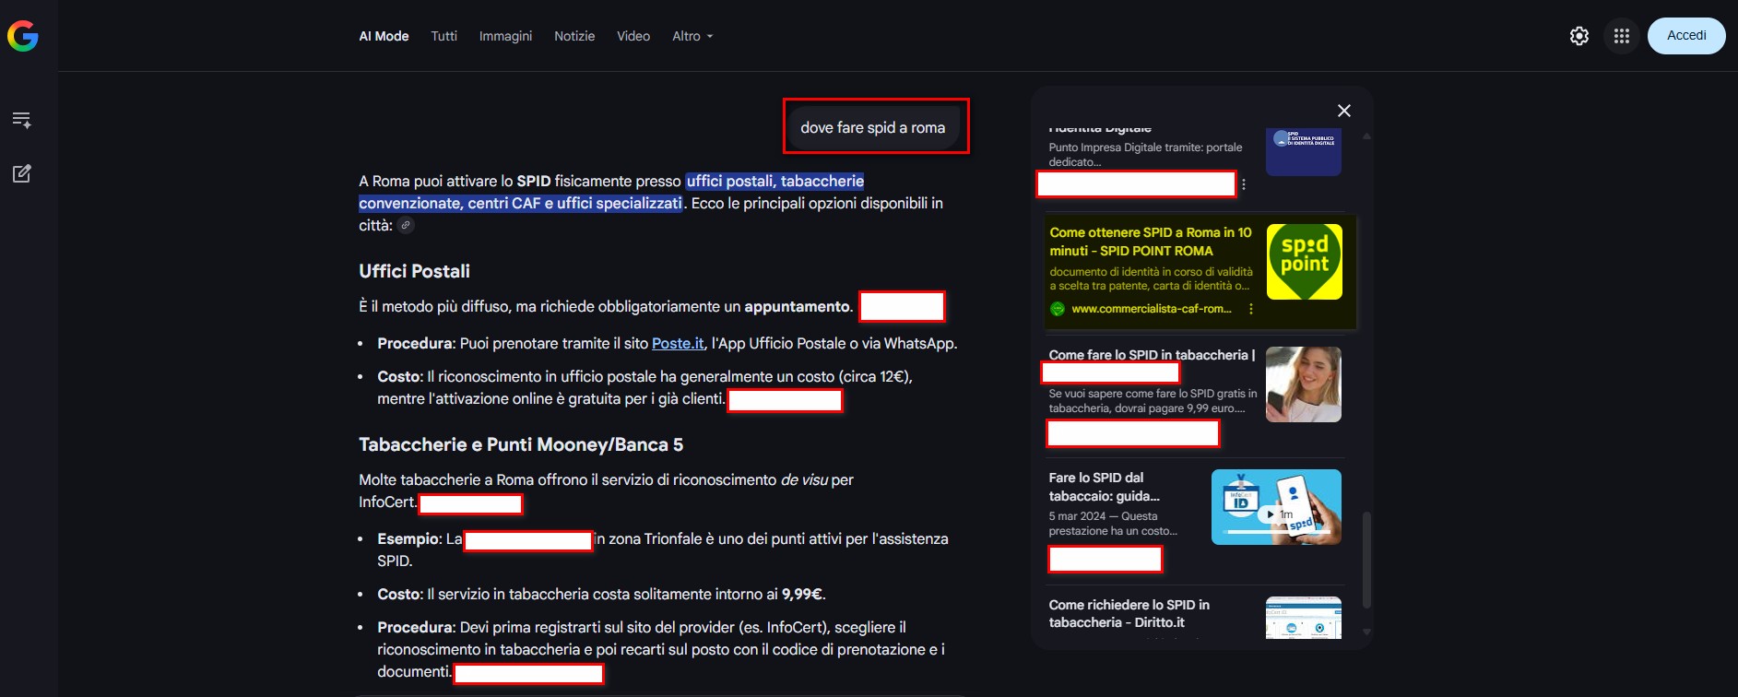
Task: Switch to the Notizie tab
Action: coord(574,36)
